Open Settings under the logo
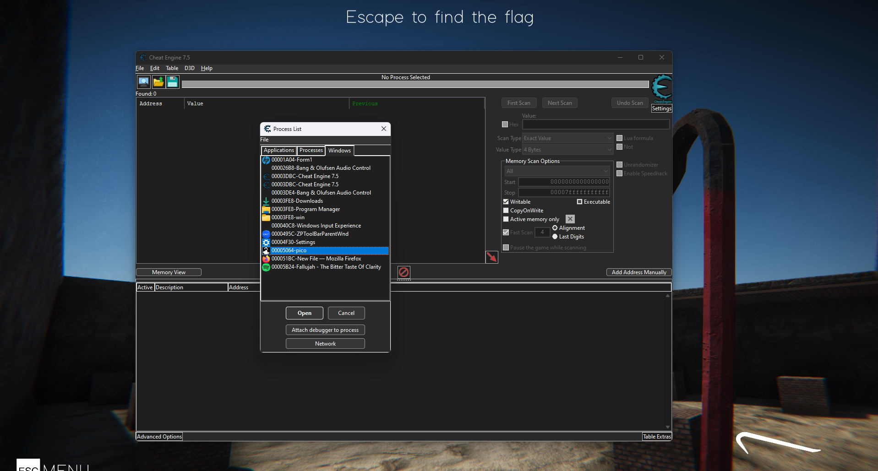The image size is (878, 471). 662,108
